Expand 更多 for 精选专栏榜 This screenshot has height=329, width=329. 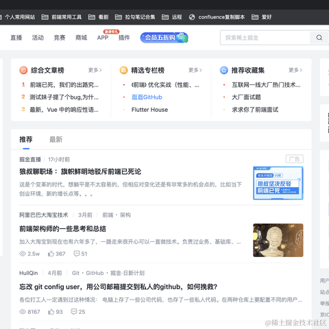195,70
